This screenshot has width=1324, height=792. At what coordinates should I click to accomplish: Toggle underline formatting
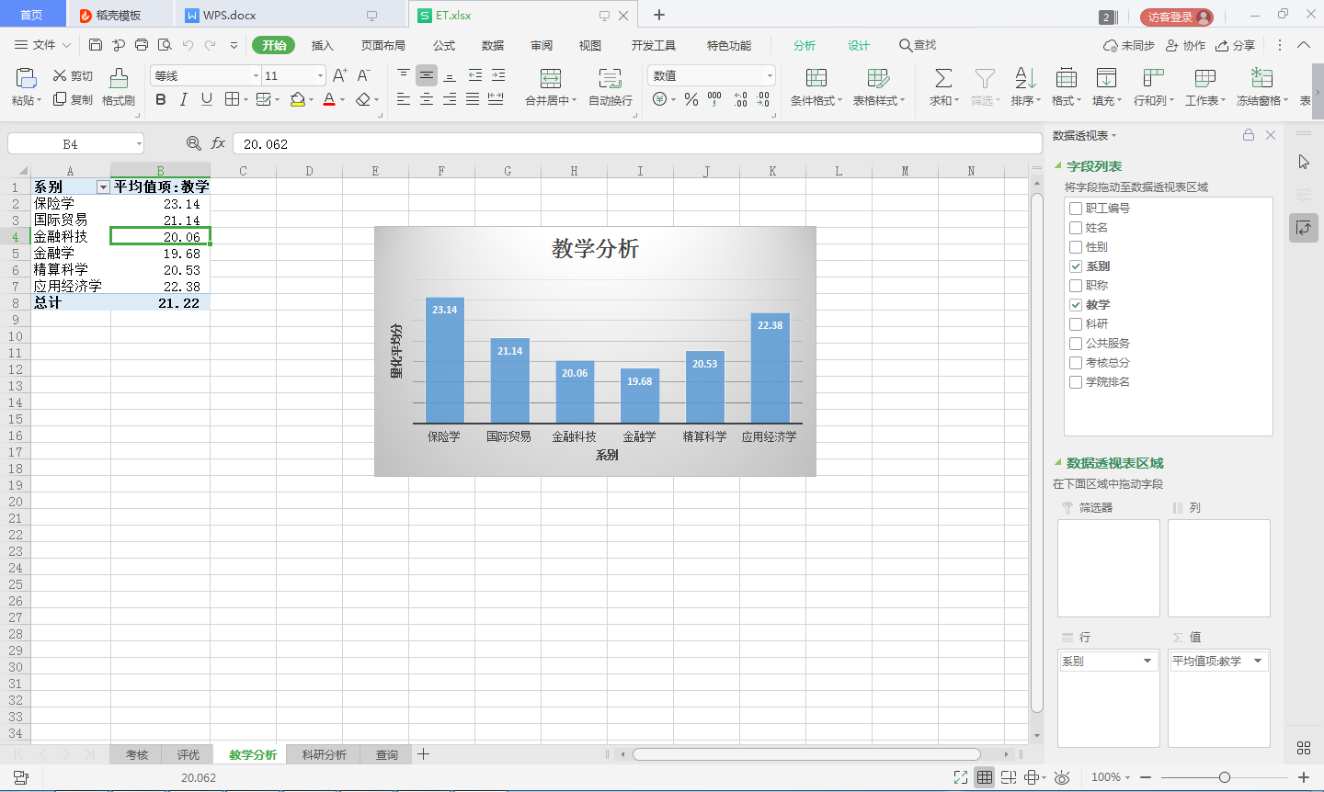[206, 99]
